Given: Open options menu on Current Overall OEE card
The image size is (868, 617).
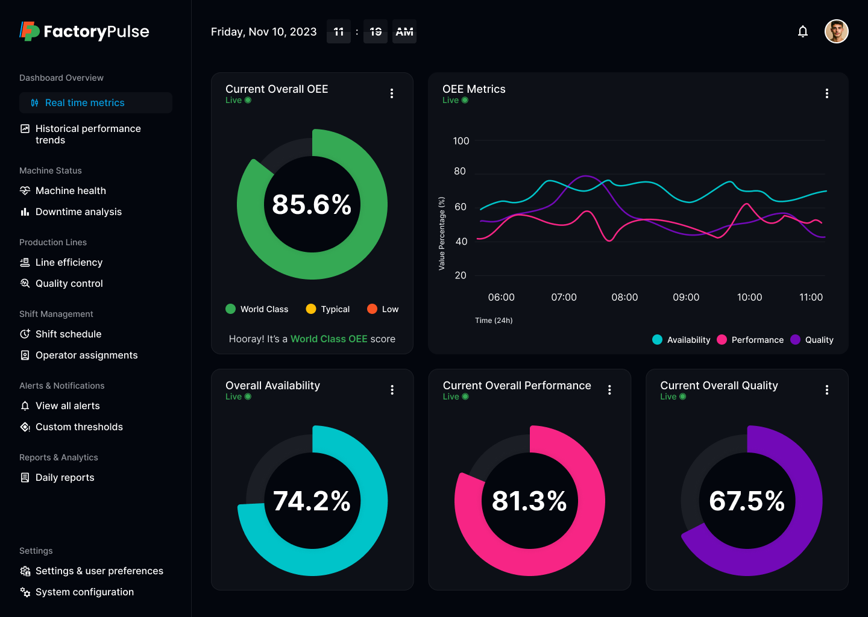Looking at the screenshot, I should pos(392,93).
